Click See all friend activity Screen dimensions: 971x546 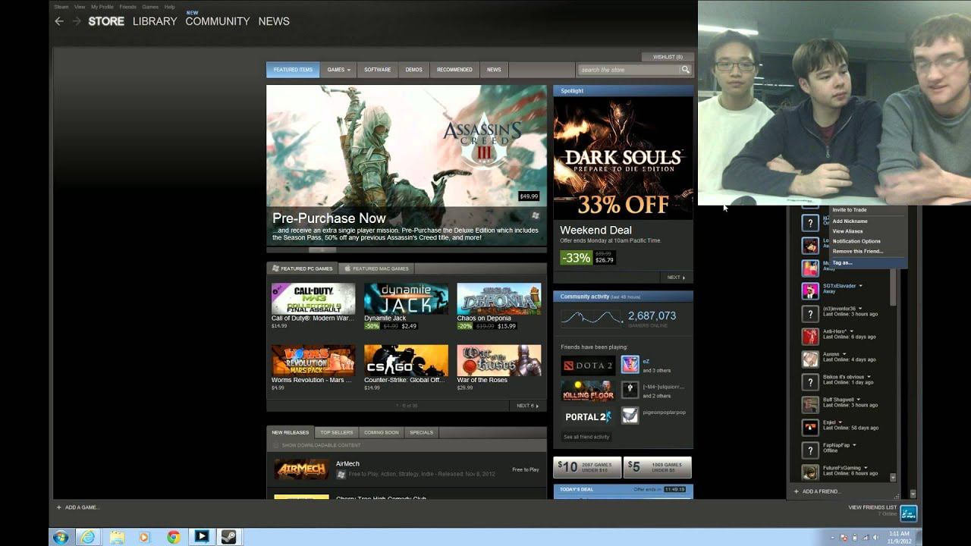click(586, 437)
